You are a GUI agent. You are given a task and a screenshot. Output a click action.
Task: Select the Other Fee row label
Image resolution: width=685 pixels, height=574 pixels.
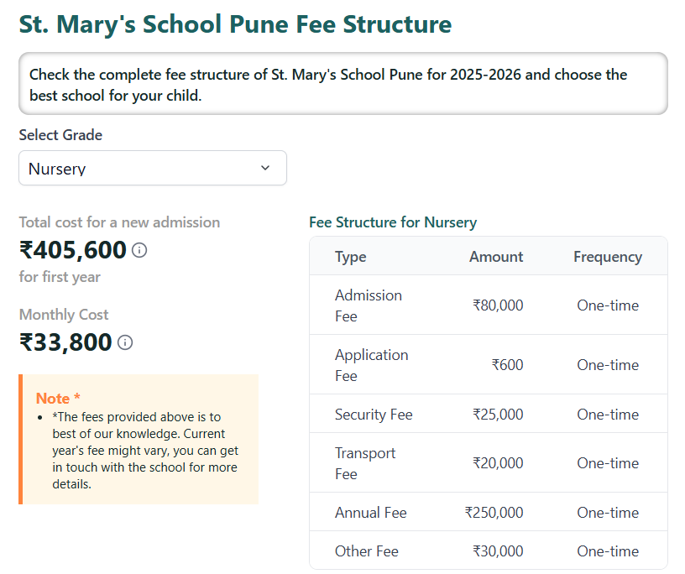(x=367, y=551)
